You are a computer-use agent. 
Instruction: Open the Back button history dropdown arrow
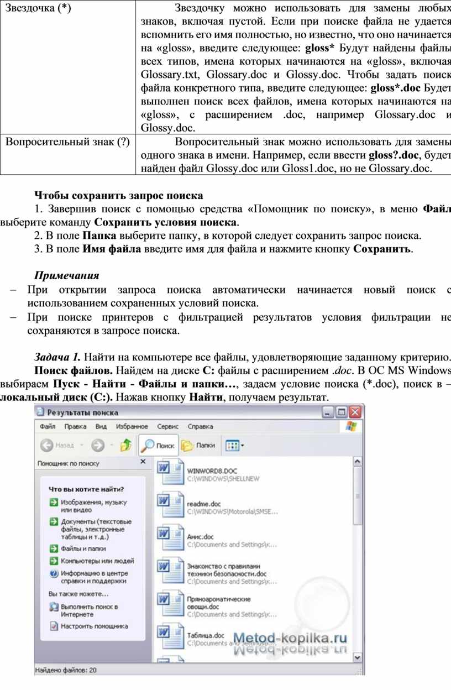coord(82,445)
